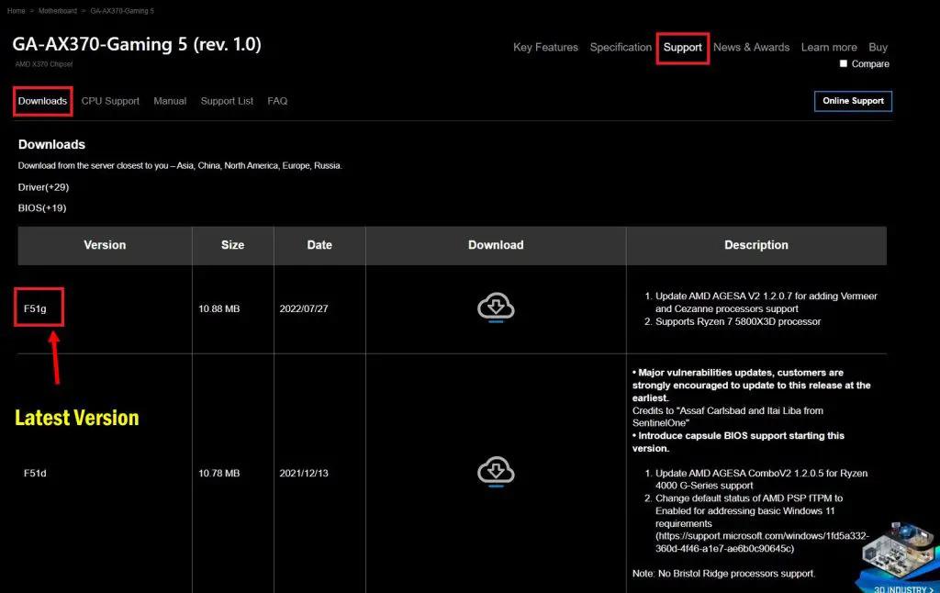This screenshot has height=593, width=940.
Task: Click the 10.88 MB size value
Action: coord(218,308)
